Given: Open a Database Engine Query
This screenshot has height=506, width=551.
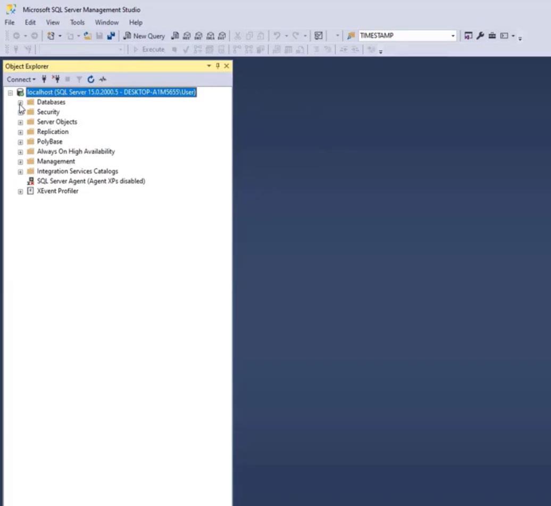Looking at the screenshot, I should [x=175, y=36].
